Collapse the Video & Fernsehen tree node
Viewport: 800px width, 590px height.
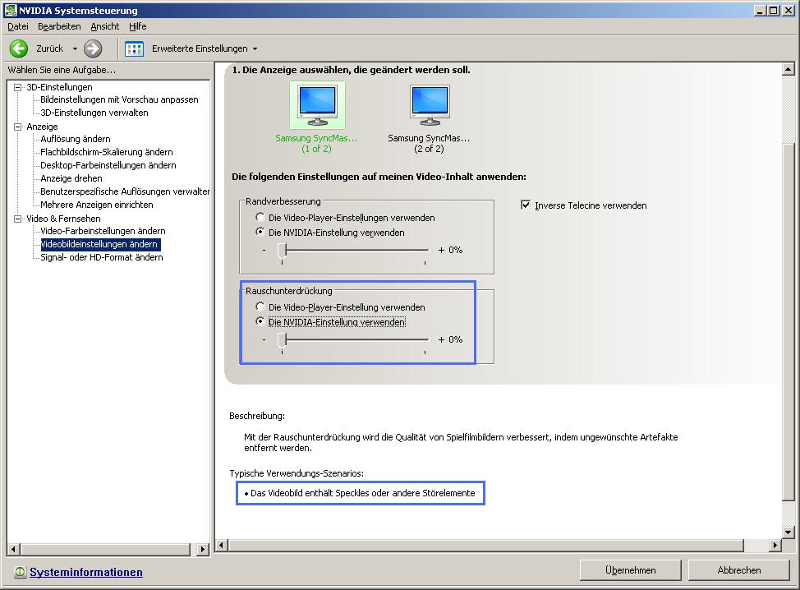pyautogui.click(x=18, y=219)
